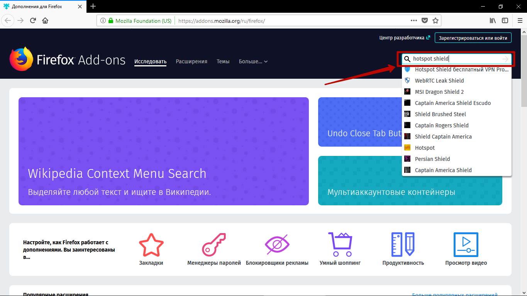Click the search magnifier icon

407,59
